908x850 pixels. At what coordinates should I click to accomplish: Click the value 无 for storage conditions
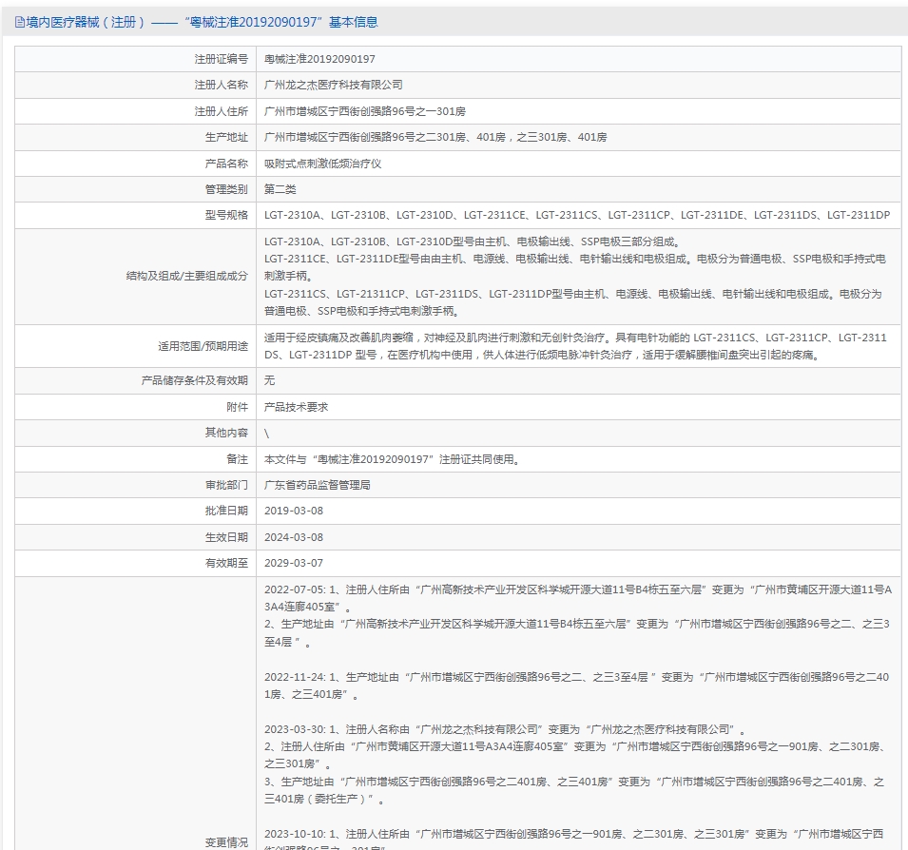(269, 380)
